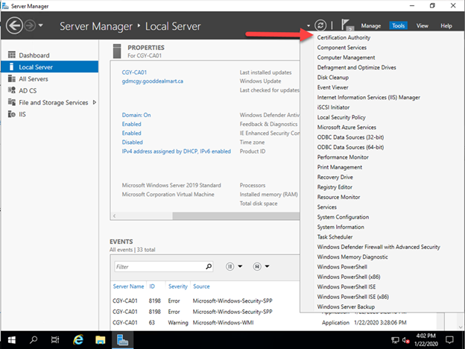Open Windows Defender Firewall with Advanced Security
The width and height of the screenshot is (465, 349).
coord(379,247)
